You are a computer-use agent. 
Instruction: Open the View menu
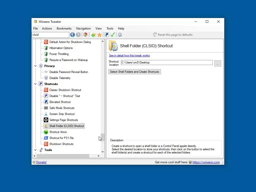pos(98,28)
